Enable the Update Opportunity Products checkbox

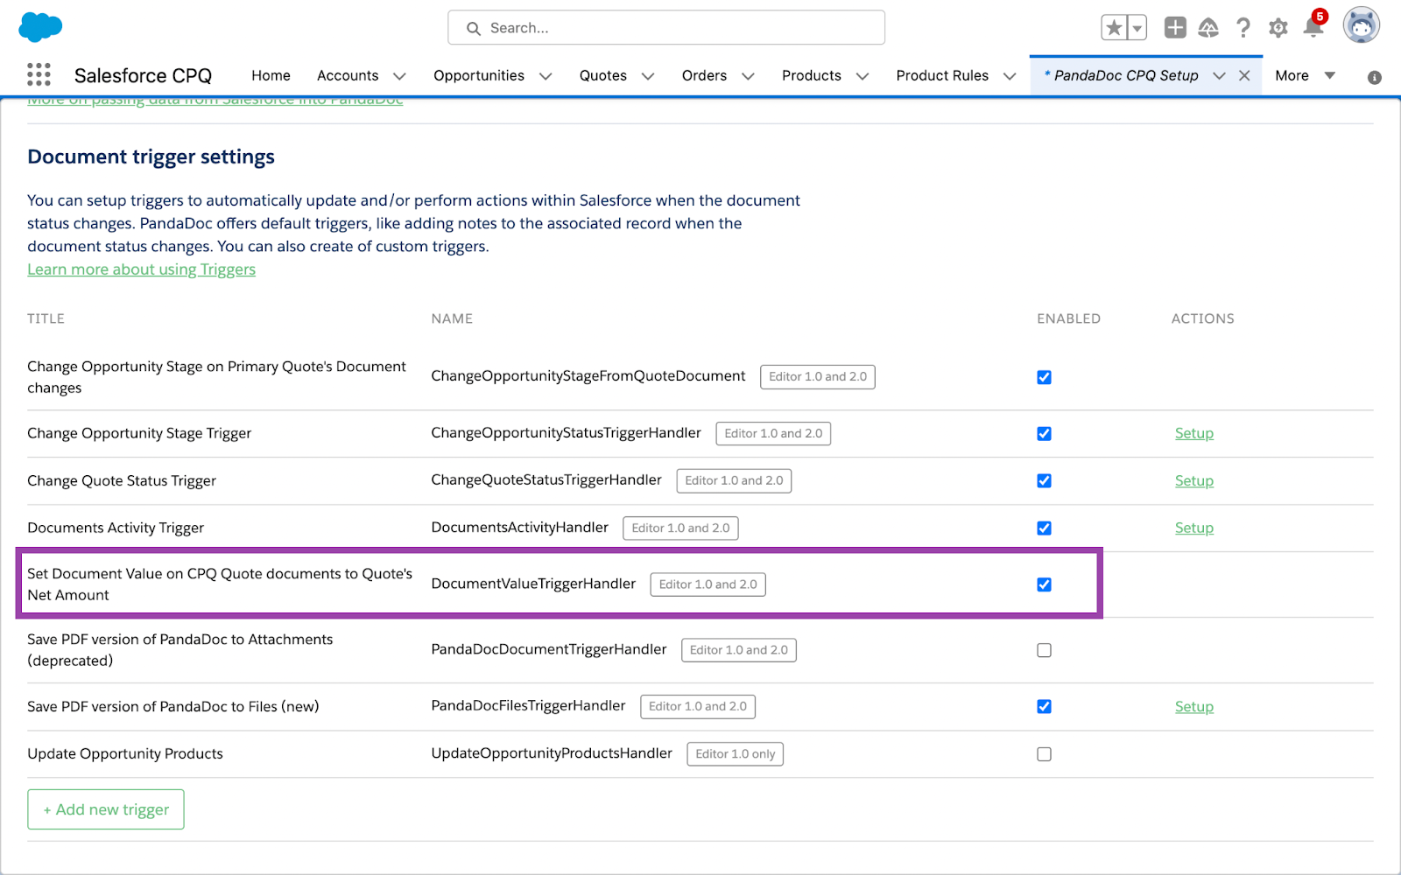[1044, 754]
